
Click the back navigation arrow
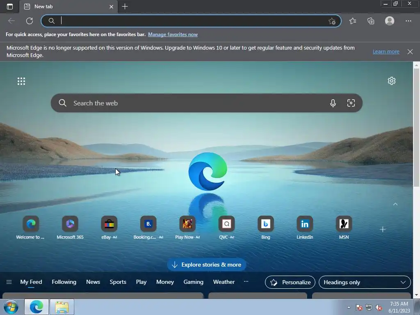click(x=11, y=21)
